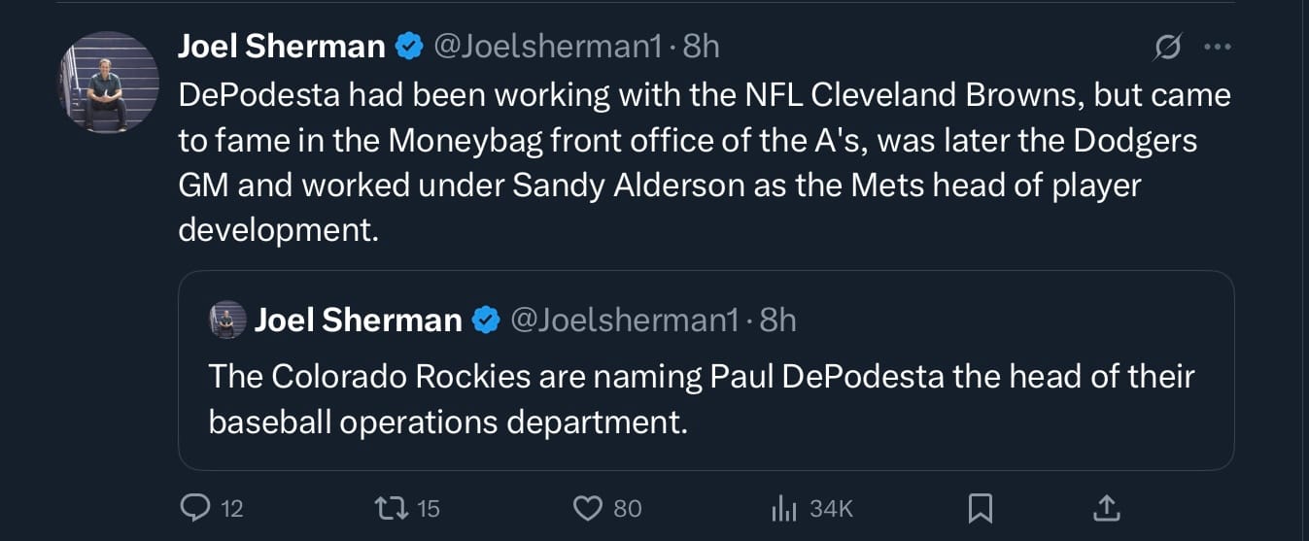
Task: Like the tweet with the heart icon
Action: [x=588, y=507]
